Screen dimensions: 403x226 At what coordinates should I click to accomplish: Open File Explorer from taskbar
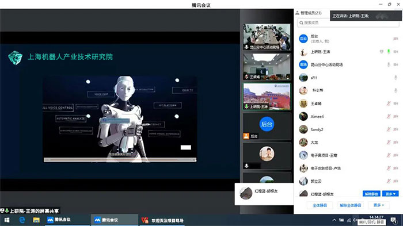coord(36,220)
